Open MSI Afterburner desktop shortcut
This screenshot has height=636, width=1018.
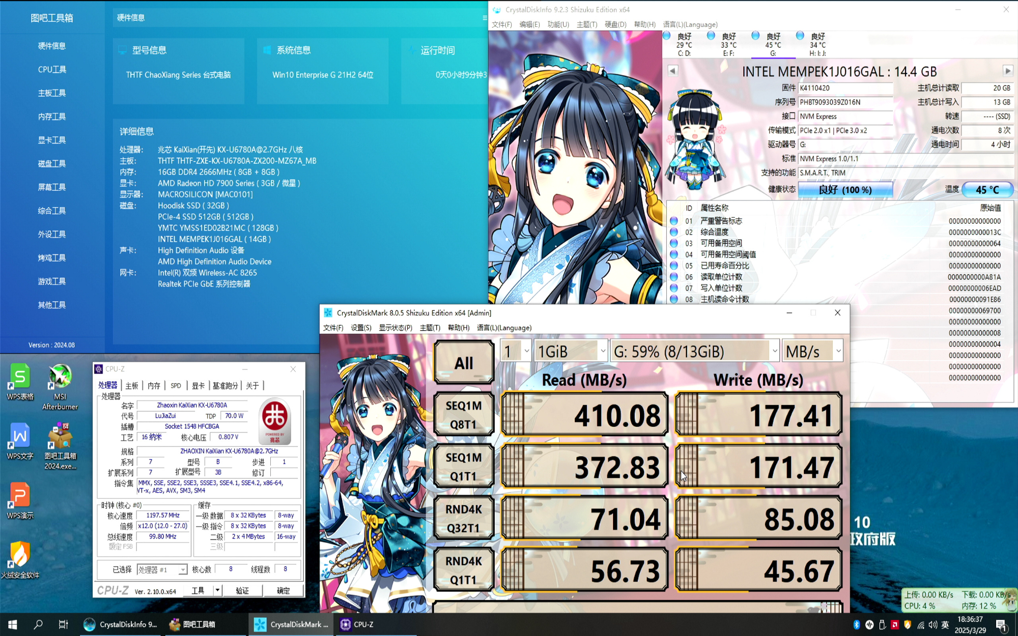pos(60,387)
